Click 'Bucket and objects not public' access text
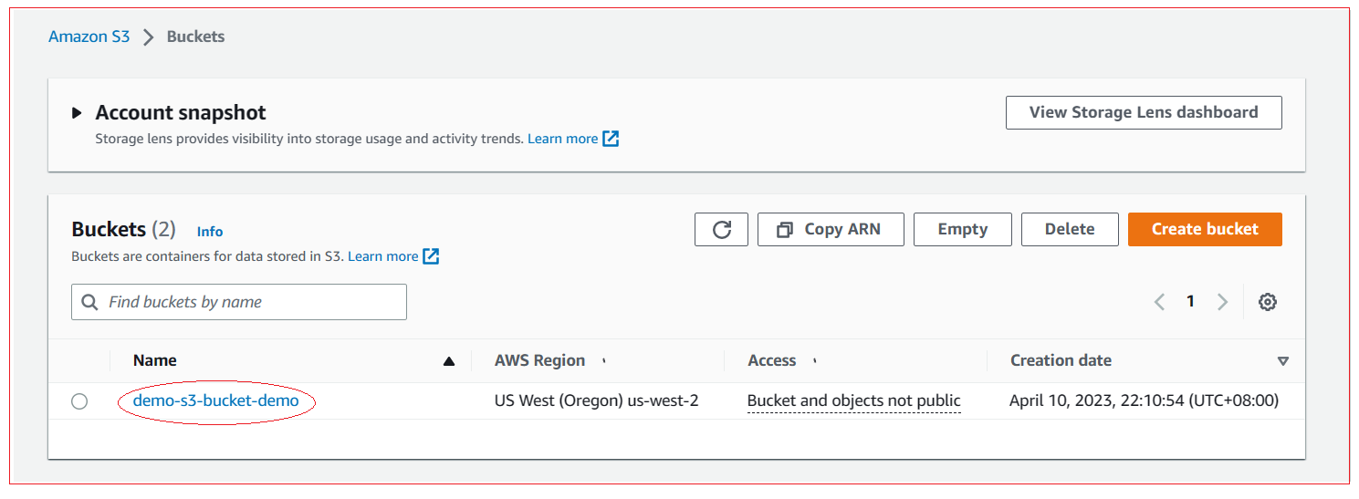This screenshot has width=1359, height=499. (x=854, y=400)
